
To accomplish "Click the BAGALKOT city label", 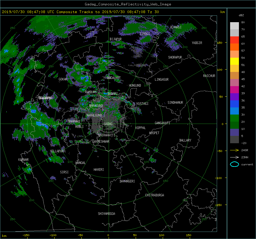I will (114, 78).
